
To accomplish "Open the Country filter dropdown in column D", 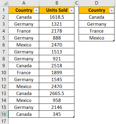I will (x=111, y=10).
